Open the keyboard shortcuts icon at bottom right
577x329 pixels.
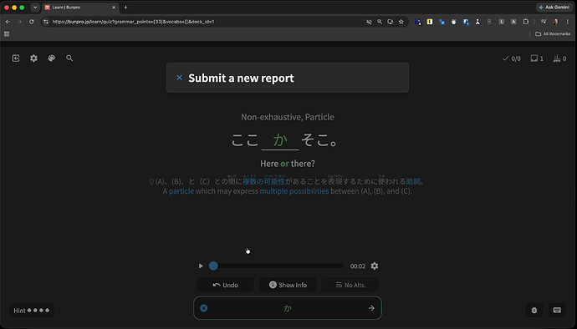click(557, 311)
